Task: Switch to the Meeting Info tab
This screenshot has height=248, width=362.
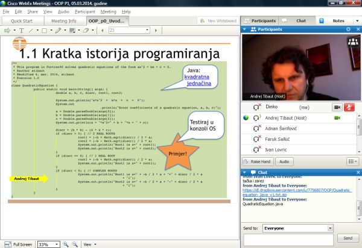Action: click(x=64, y=21)
